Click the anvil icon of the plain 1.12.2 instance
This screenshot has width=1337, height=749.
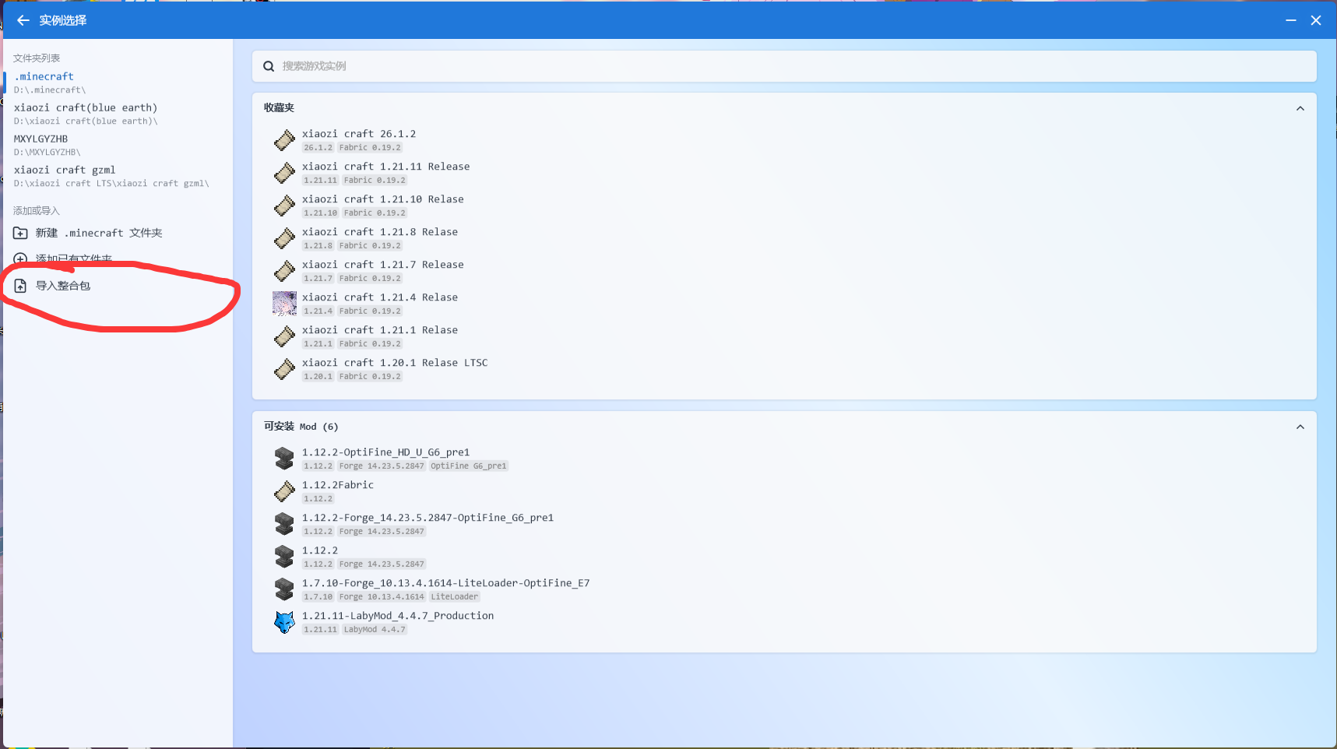point(284,557)
